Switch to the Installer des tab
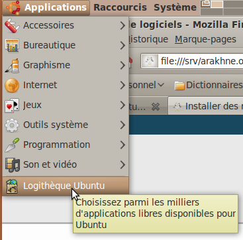 (206, 106)
